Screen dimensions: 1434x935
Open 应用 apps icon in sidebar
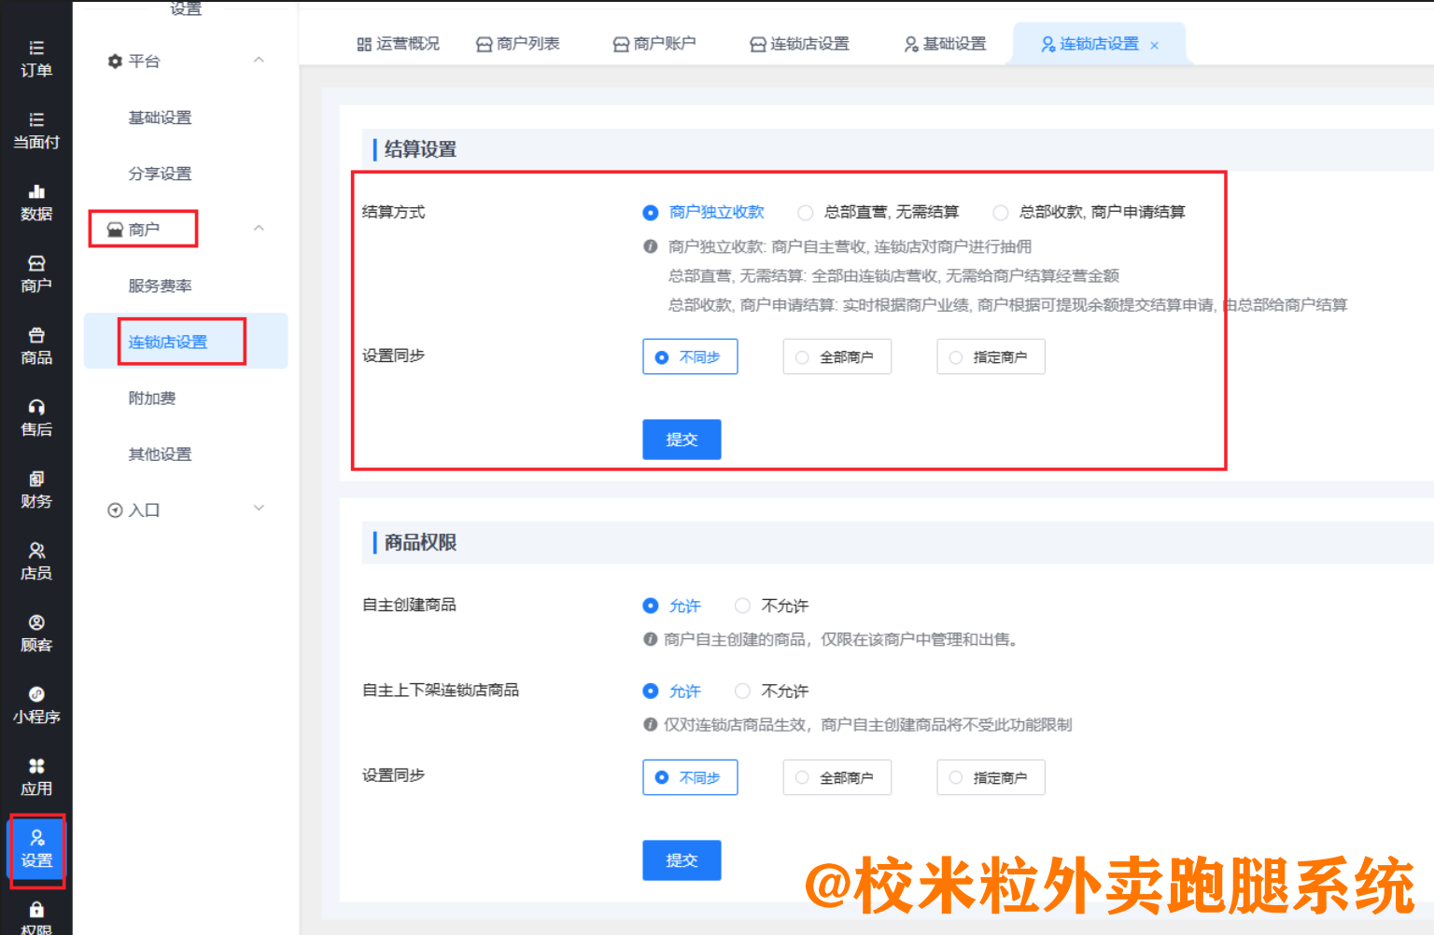coord(35,776)
